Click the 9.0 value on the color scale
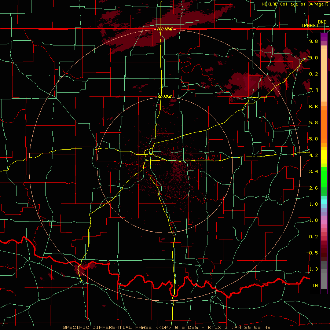The height and width of the screenshot is (330, 330). pyautogui.click(x=313, y=58)
